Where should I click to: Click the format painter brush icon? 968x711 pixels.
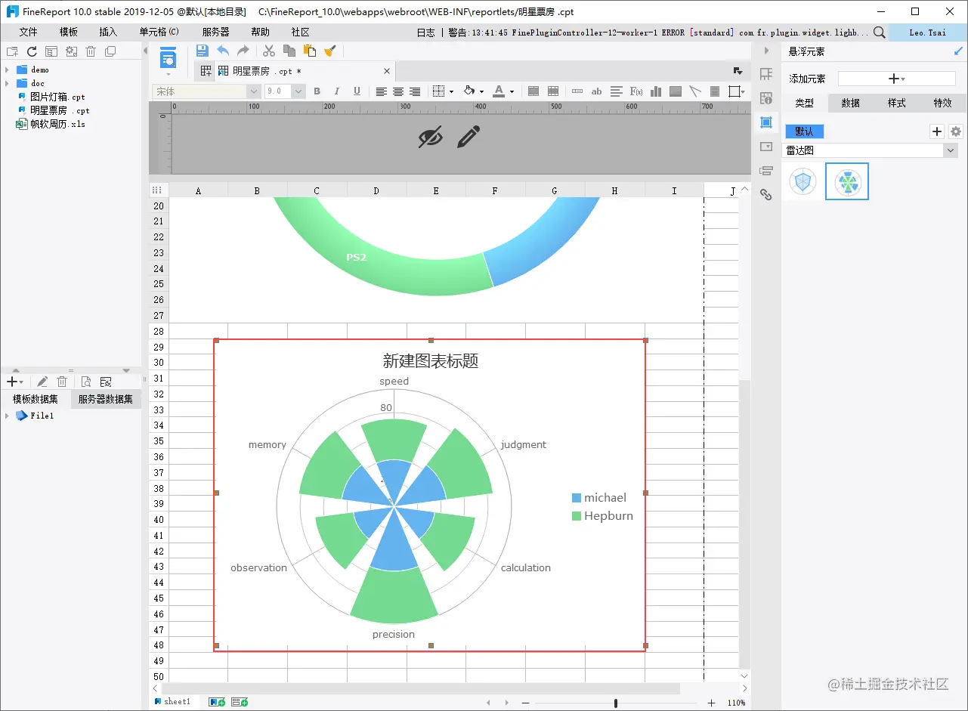tap(329, 51)
